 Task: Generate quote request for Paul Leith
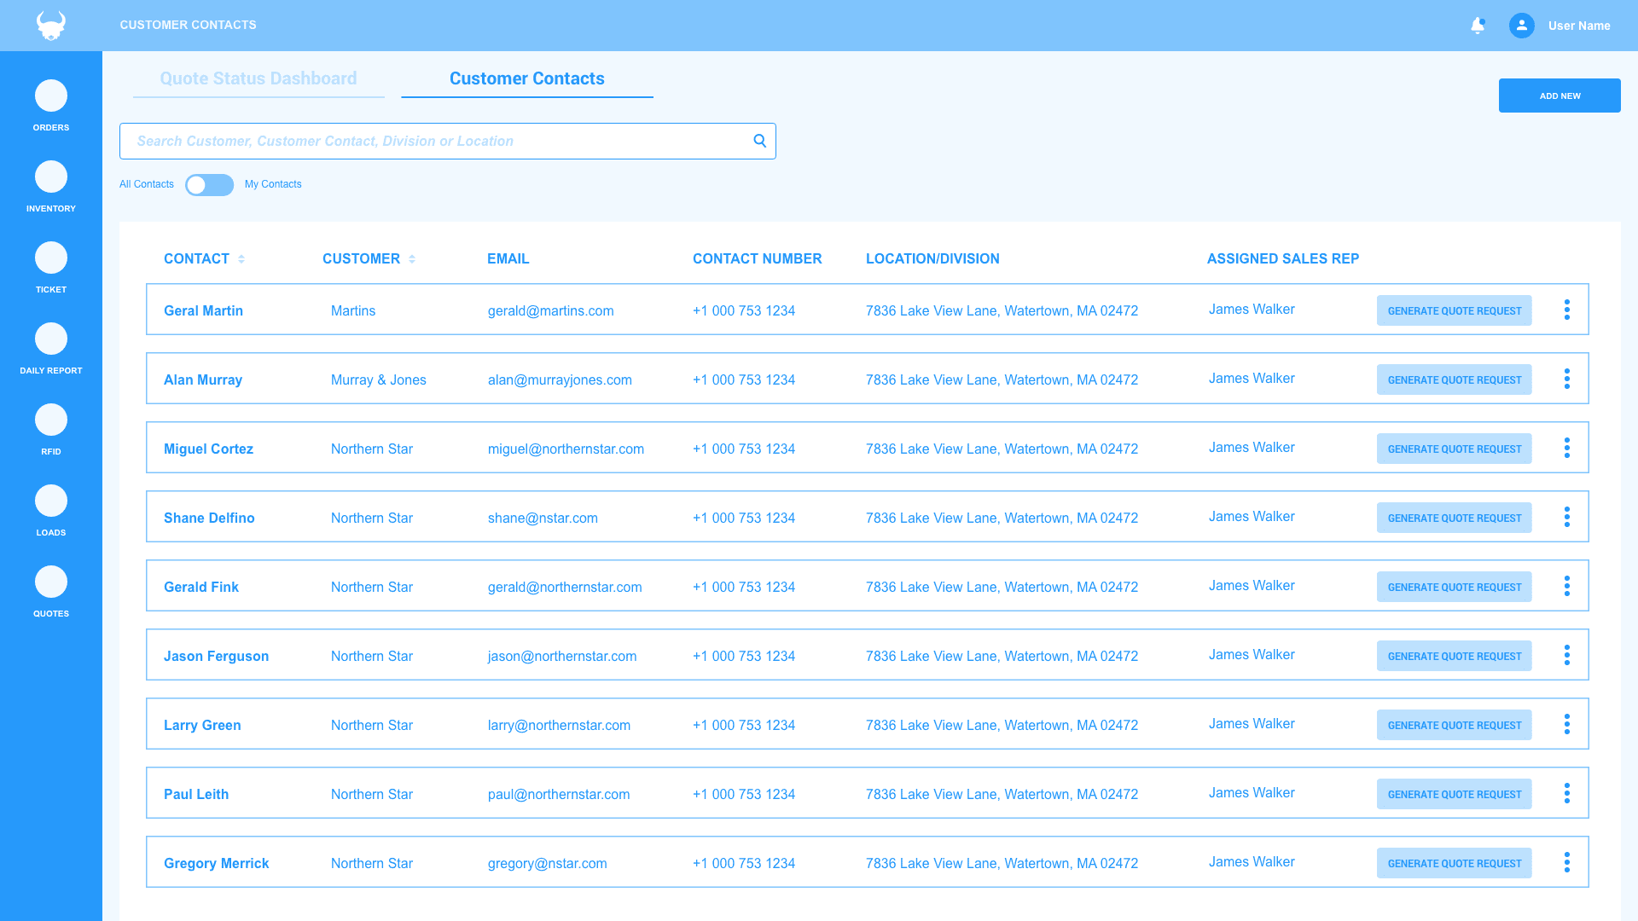tap(1454, 794)
